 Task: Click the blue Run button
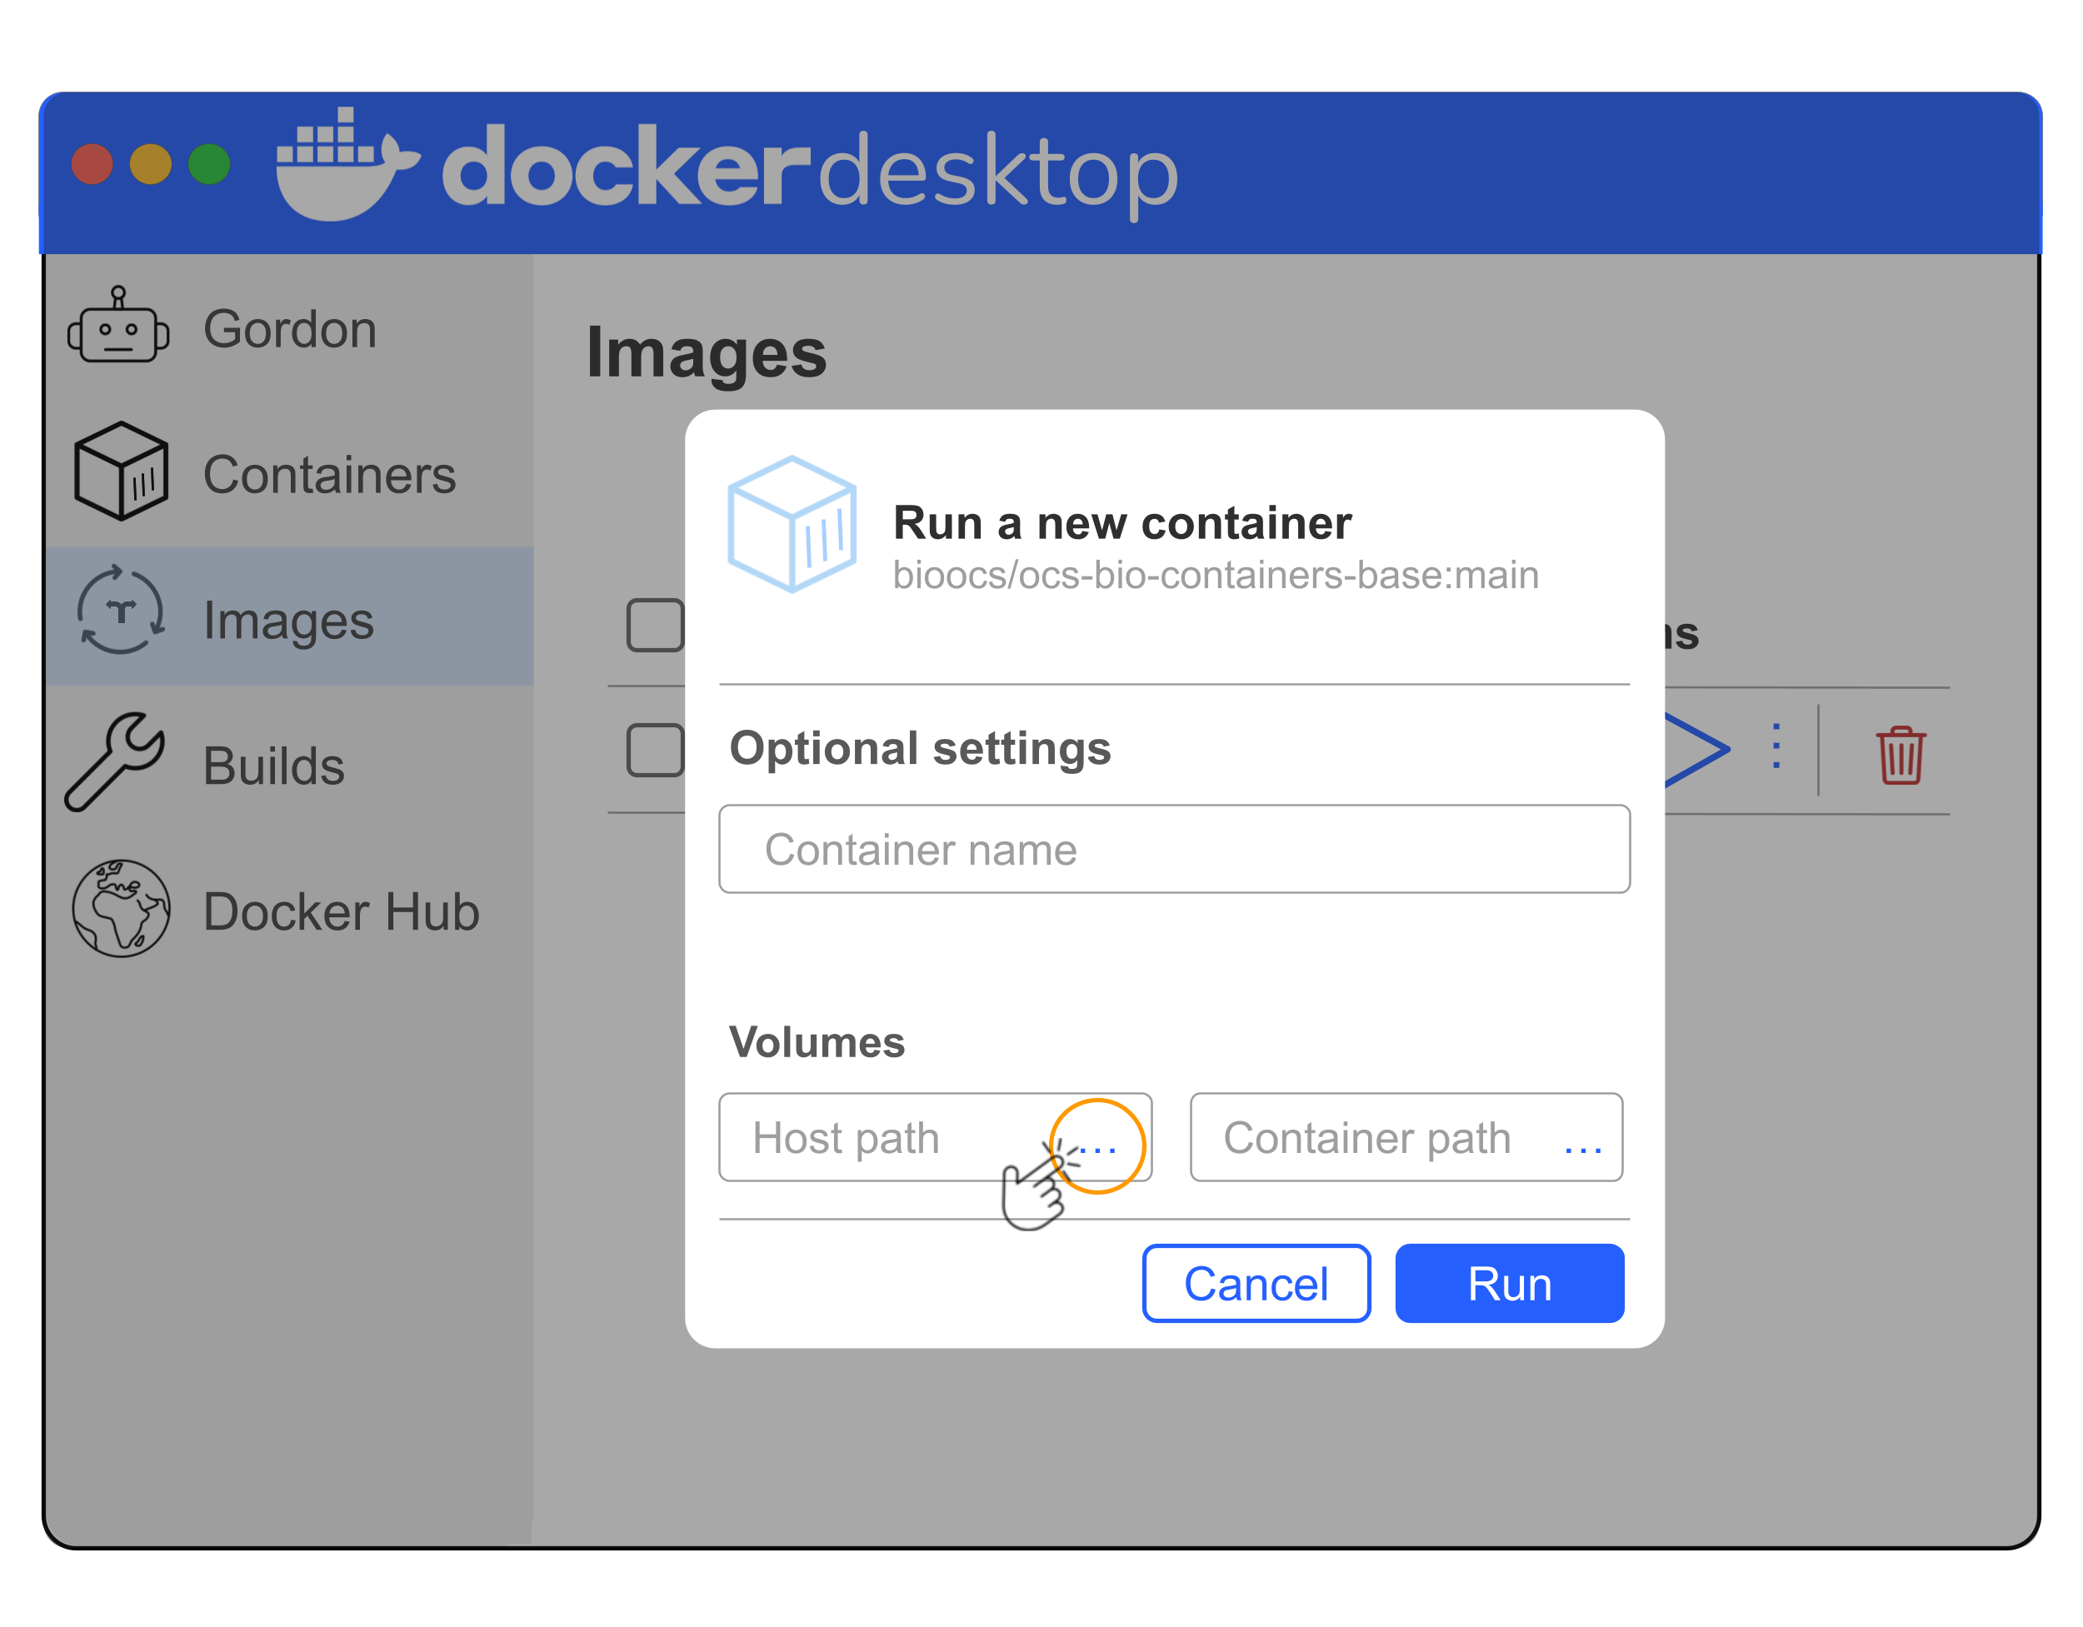click(1509, 1283)
